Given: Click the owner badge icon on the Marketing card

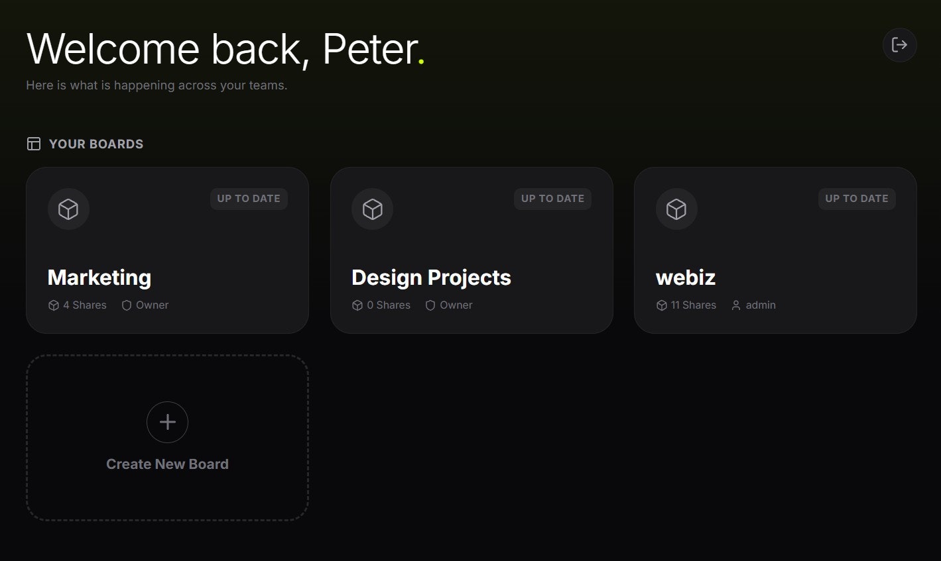Looking at the screenshot, I should tap(126, 305).
